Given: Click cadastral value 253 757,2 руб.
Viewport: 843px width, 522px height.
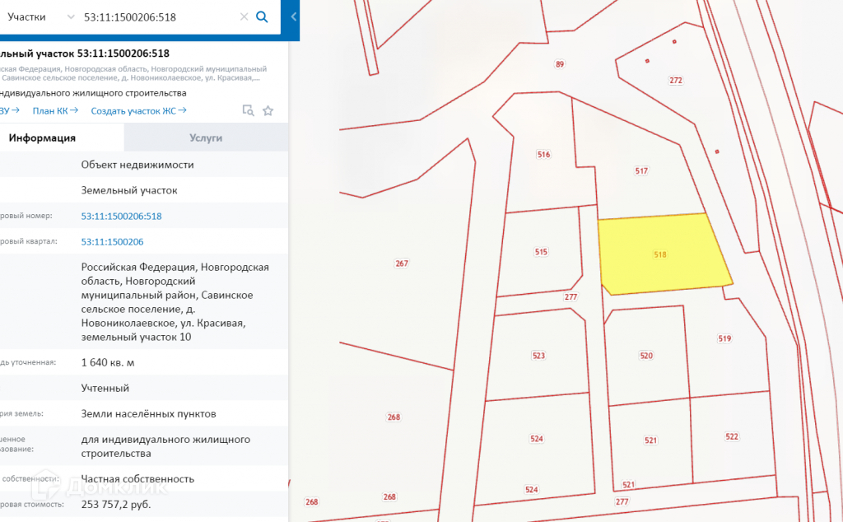Looking at the screenshot, I should (116, 504).
